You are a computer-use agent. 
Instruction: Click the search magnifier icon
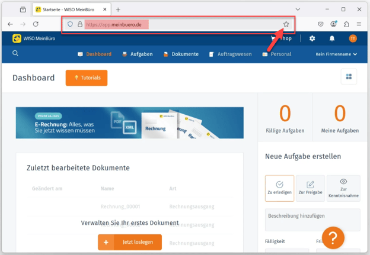[x=15, y=53]
